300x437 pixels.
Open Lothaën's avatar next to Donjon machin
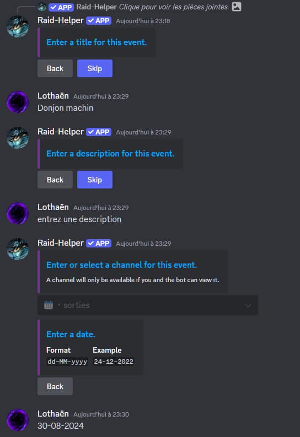(x=18, y=102)
